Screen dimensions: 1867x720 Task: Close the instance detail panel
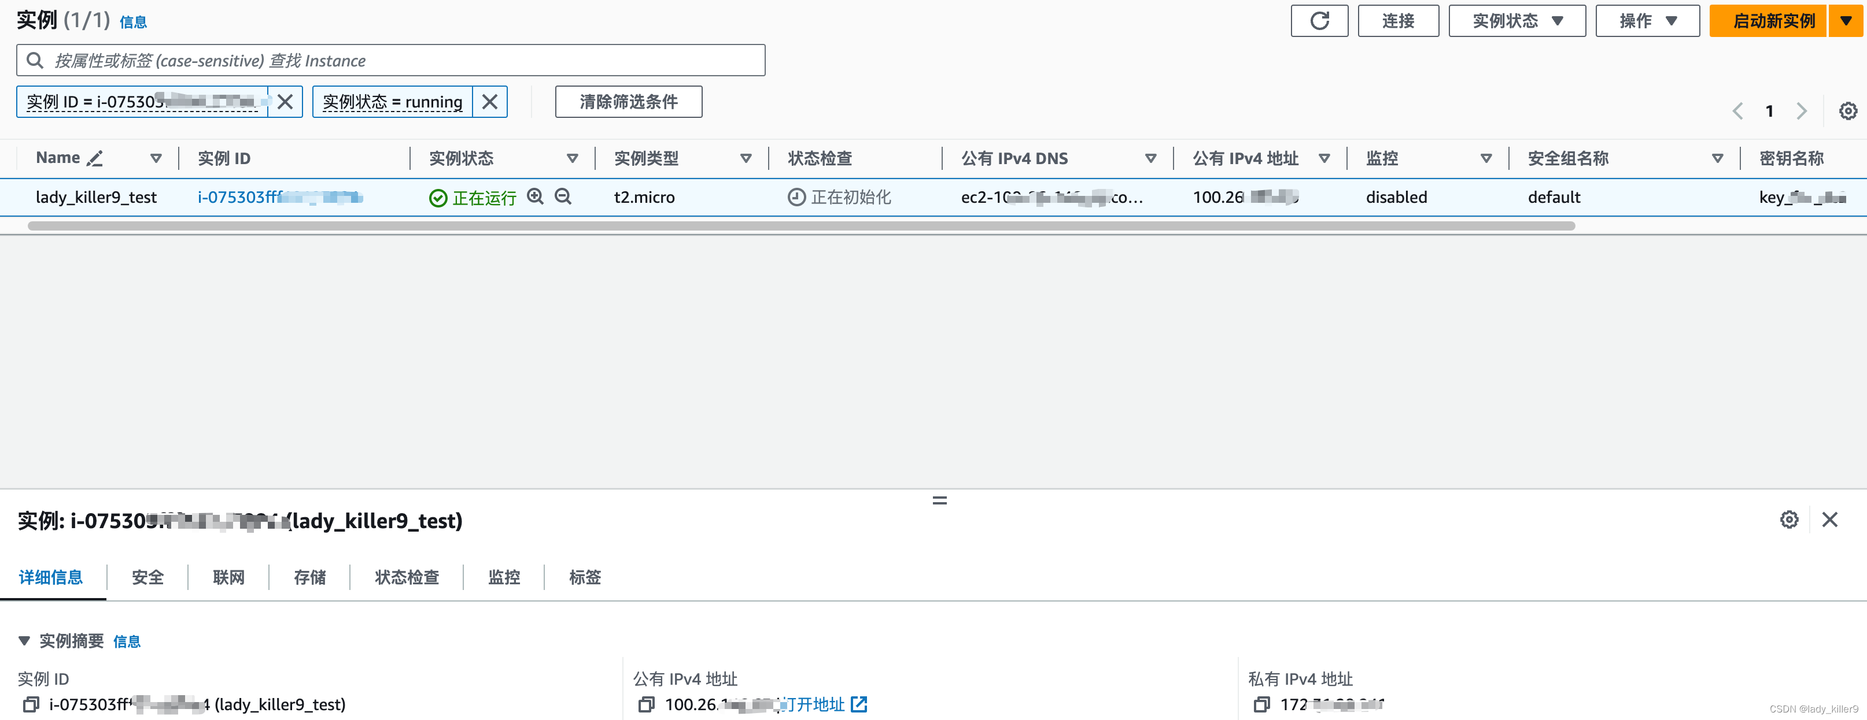coord(1829,519)
